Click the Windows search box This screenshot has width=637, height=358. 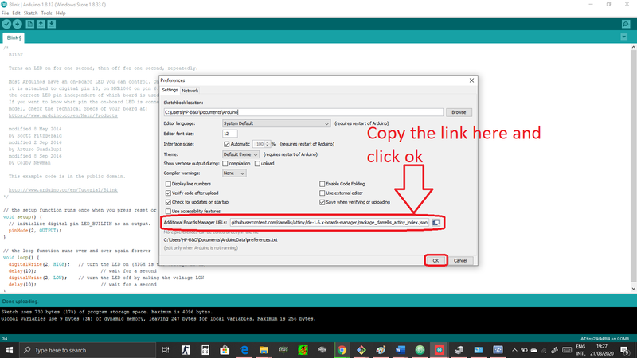88,350
